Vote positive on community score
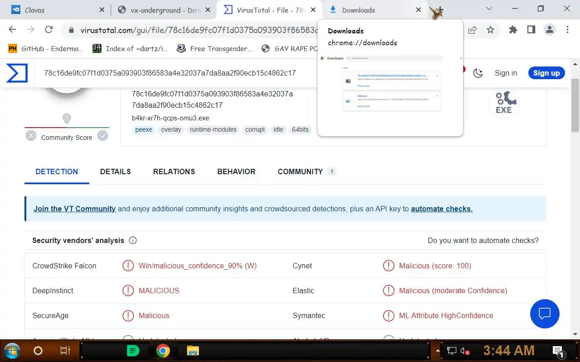This screenshot has height=362, width=580. point(103,135)
